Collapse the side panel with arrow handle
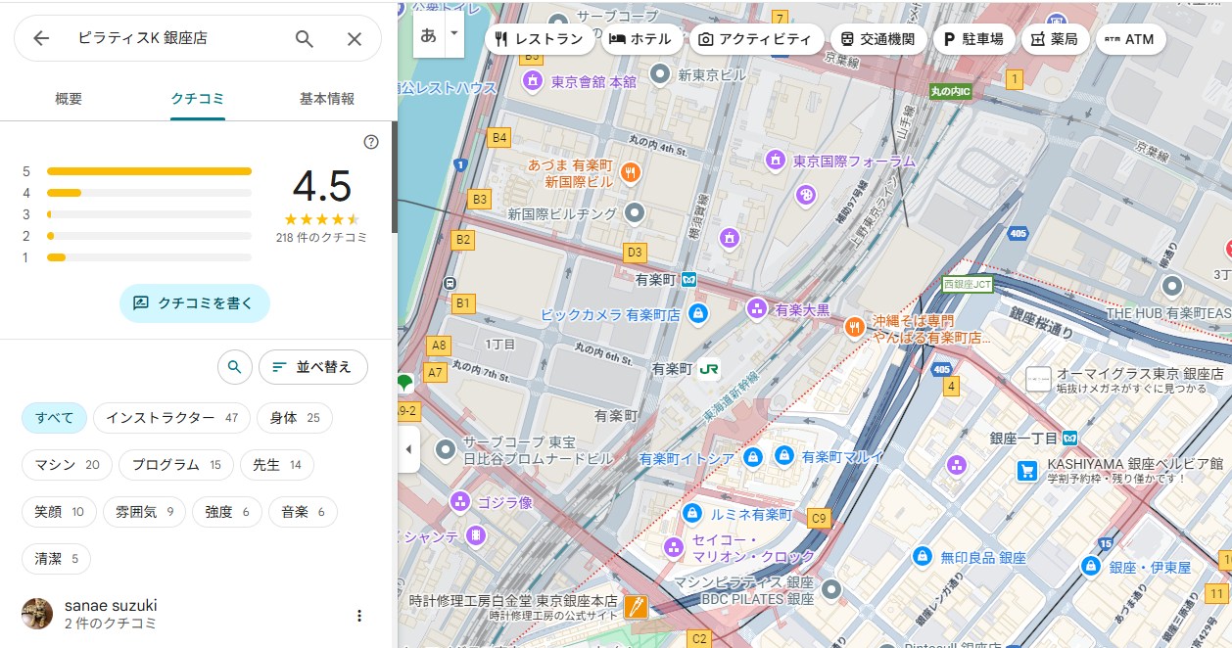 click(408, 449)
